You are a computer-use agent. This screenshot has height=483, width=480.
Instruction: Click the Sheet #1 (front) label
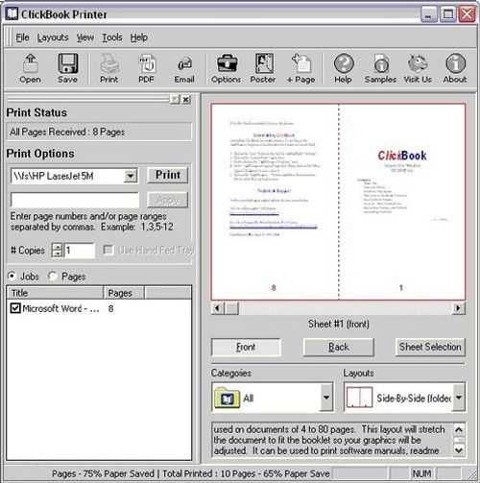coord(339,324)
